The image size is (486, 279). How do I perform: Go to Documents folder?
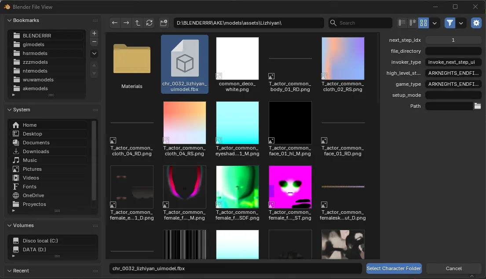pos(50,143)
